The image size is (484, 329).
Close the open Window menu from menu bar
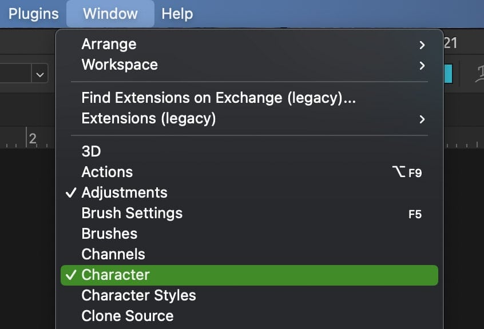point(110,14)
